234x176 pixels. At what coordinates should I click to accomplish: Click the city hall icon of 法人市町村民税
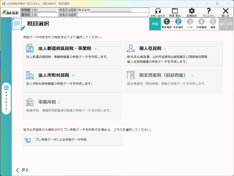tap(30, 75)
